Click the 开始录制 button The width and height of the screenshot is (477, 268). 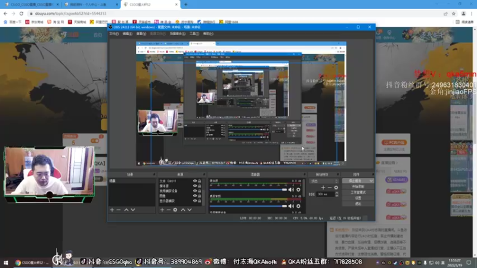click(358, 186)
